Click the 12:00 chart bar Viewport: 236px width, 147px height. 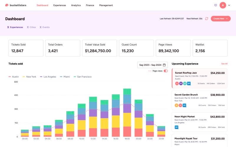pyautogui.click(x=93, y=117)
